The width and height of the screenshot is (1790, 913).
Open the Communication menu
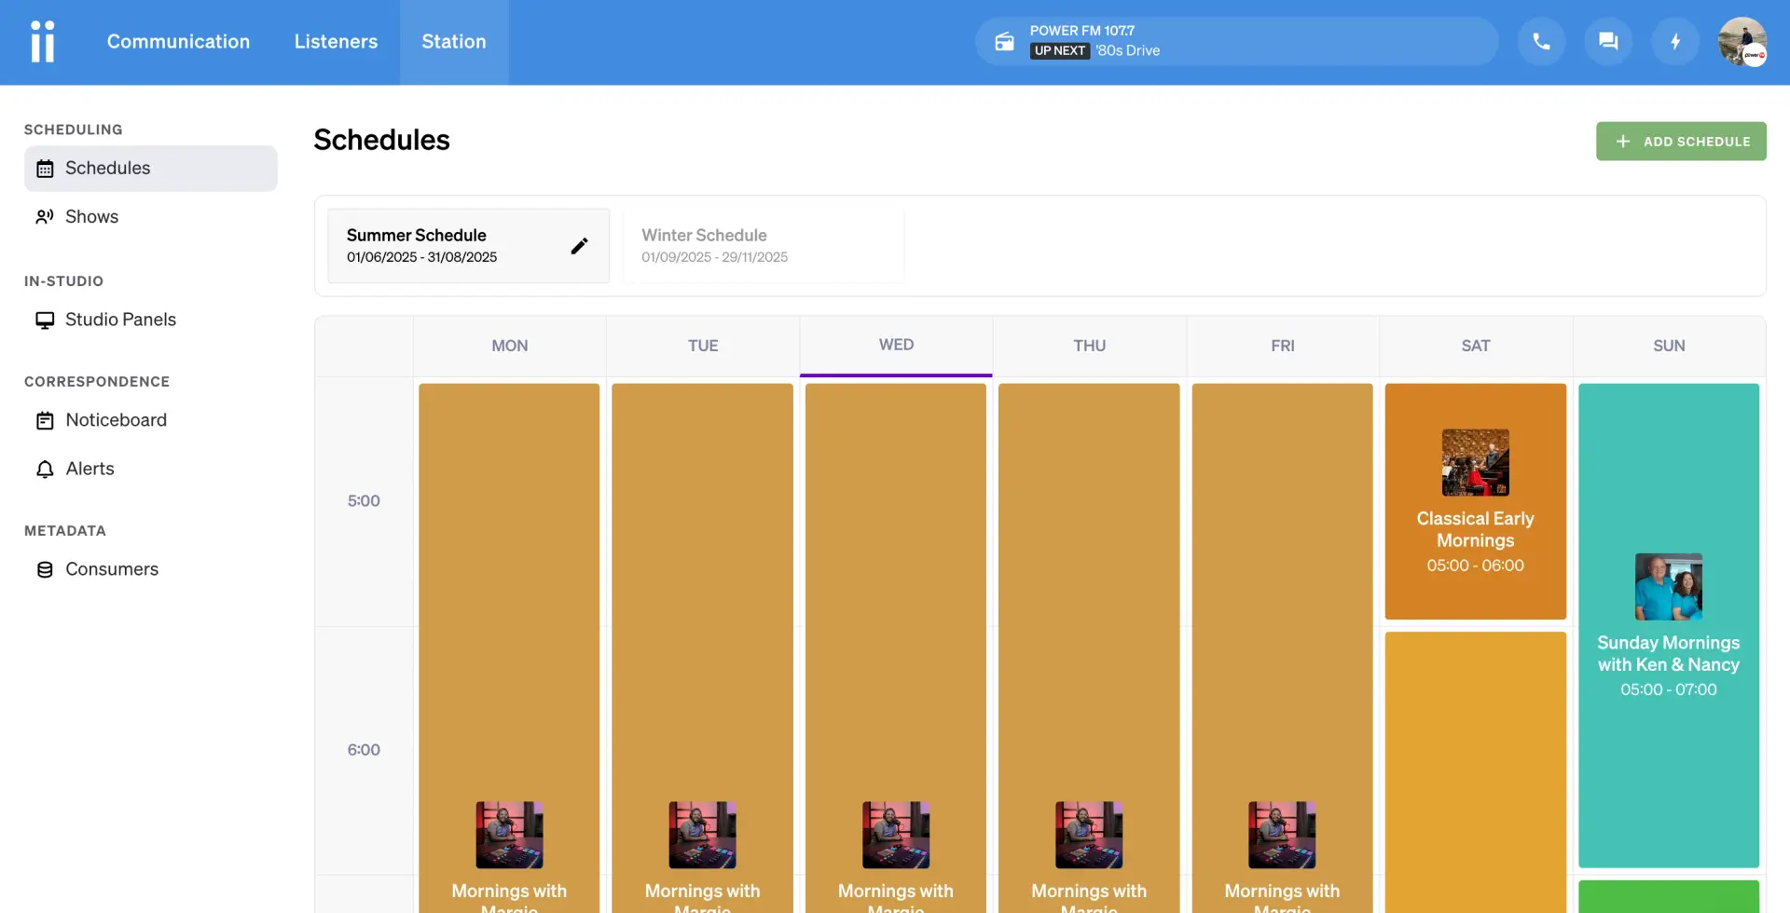pos(178,42)
